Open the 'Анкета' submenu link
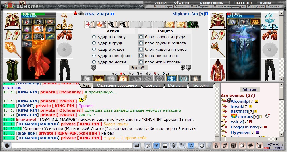Image resolution: width=287 pixels, height=152 pixels. click(x=273, y=6)
